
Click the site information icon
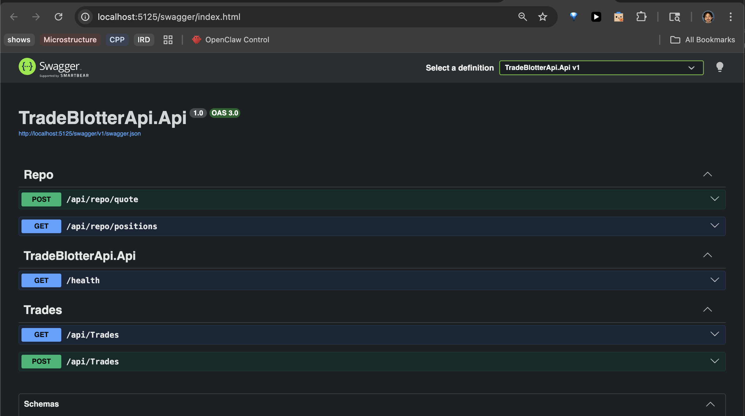85,17
